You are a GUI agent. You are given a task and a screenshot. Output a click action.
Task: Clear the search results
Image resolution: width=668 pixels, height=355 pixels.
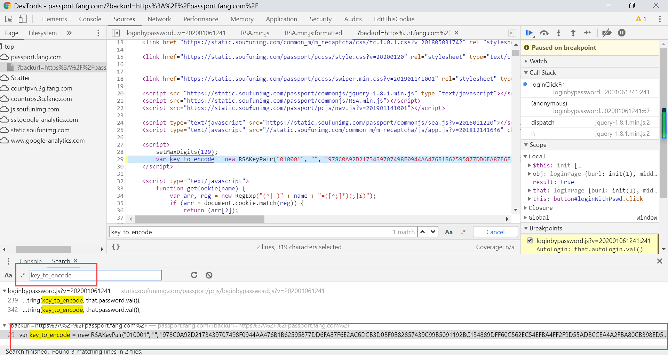click(209, 275)
